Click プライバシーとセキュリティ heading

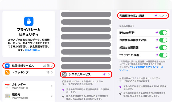tap(29, 32)
